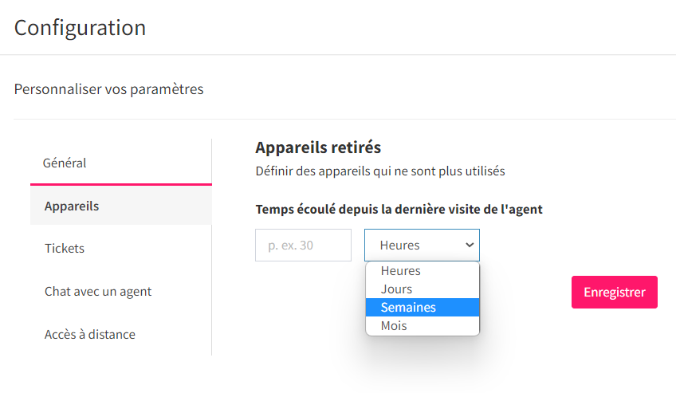The height and width of the screenshot is (393, 676).
Task: Click the Heures time unit combo box
Action: 422,246
